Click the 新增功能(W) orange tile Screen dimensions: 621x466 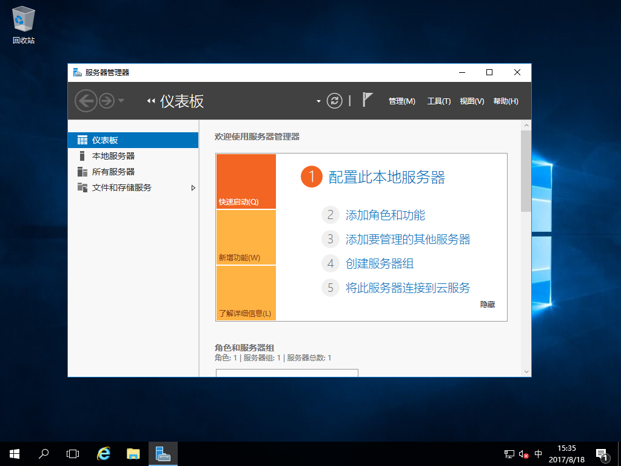click(246, 237)
